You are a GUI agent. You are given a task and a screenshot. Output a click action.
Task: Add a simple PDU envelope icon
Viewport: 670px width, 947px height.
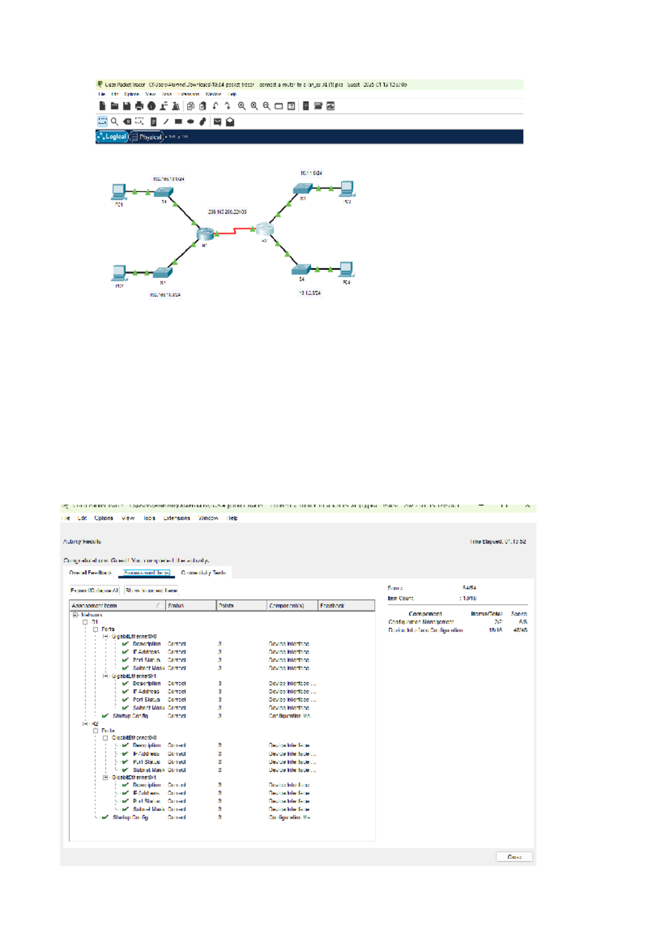point(217,121)
